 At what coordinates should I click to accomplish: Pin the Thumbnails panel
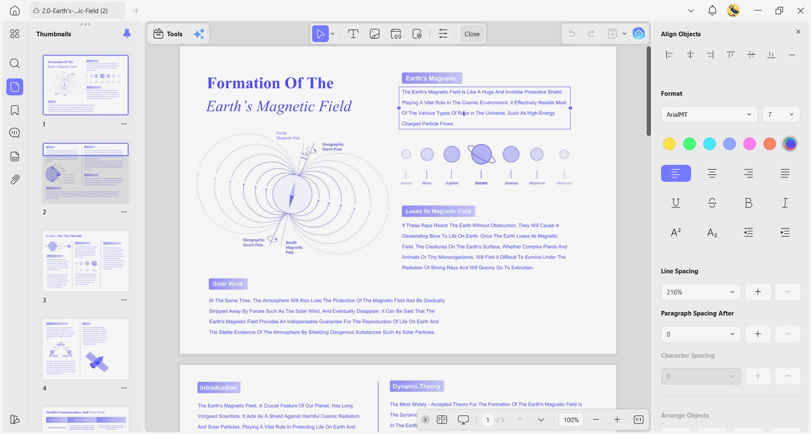click(127, 34)
